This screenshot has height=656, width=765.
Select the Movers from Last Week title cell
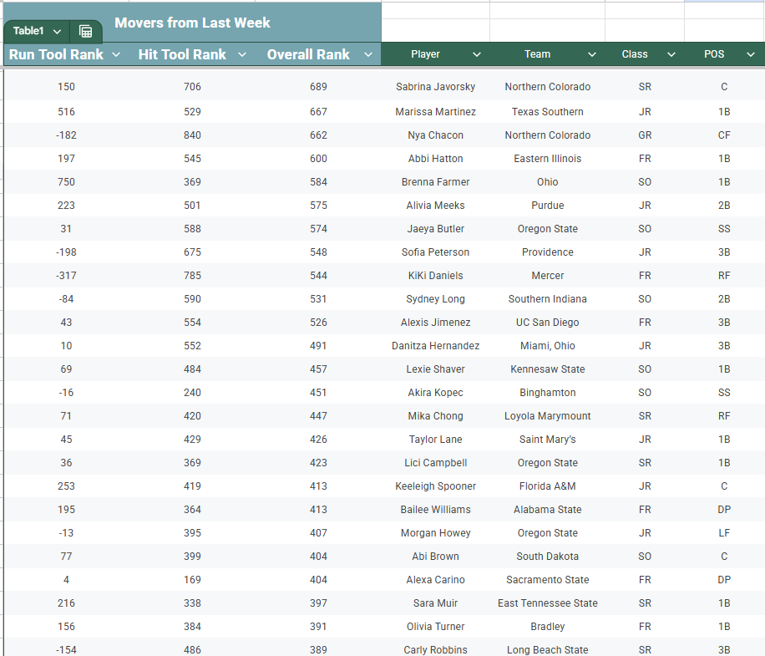192,23
